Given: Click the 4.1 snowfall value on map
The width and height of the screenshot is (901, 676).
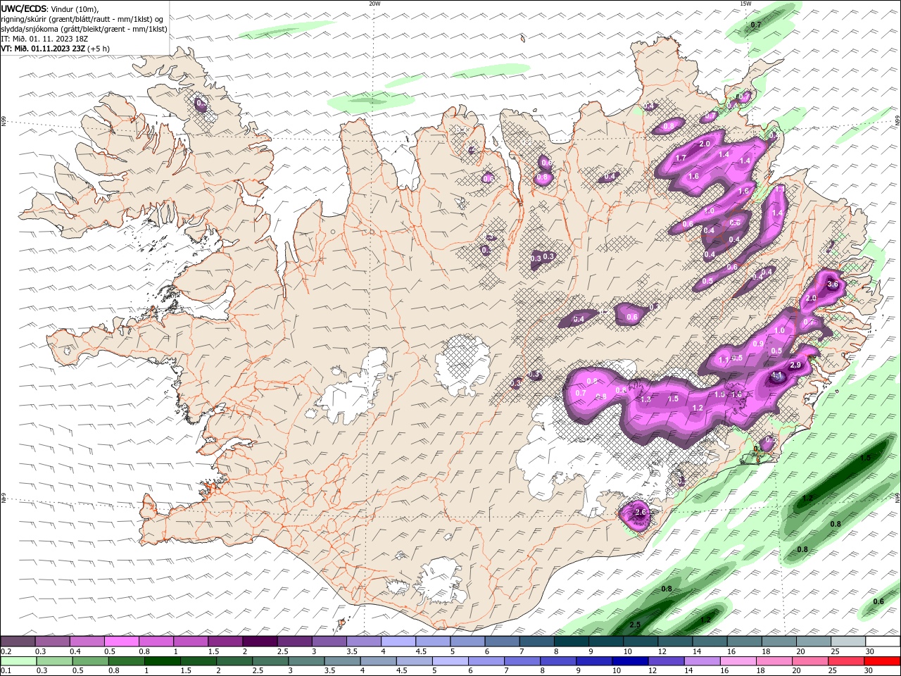Looking at the screenshot, I should (778, 376).
